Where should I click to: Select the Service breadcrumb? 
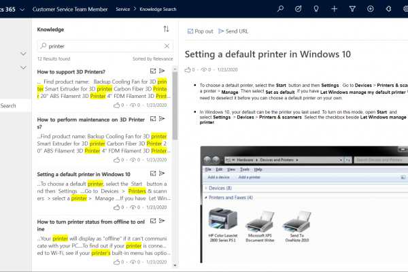coord(123,9)
